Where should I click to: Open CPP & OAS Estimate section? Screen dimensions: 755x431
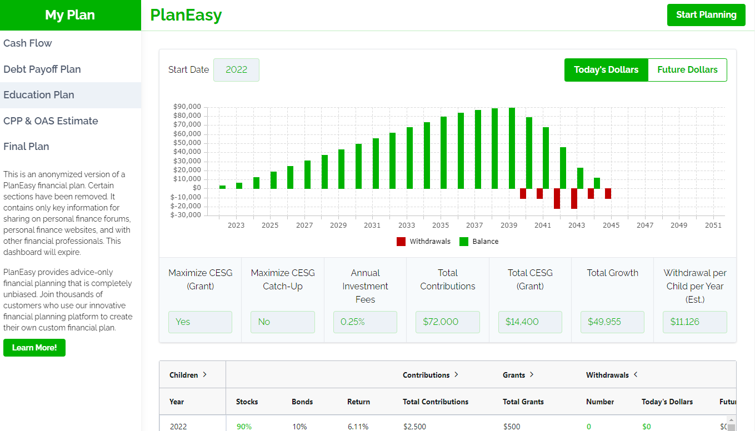click(x=71, y=121)
